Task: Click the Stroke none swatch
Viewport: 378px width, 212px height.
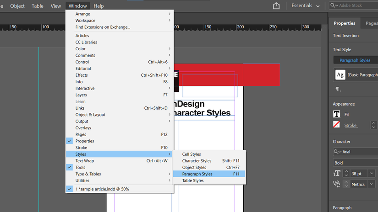Action: pyautogui.click(x=336, y=125)
